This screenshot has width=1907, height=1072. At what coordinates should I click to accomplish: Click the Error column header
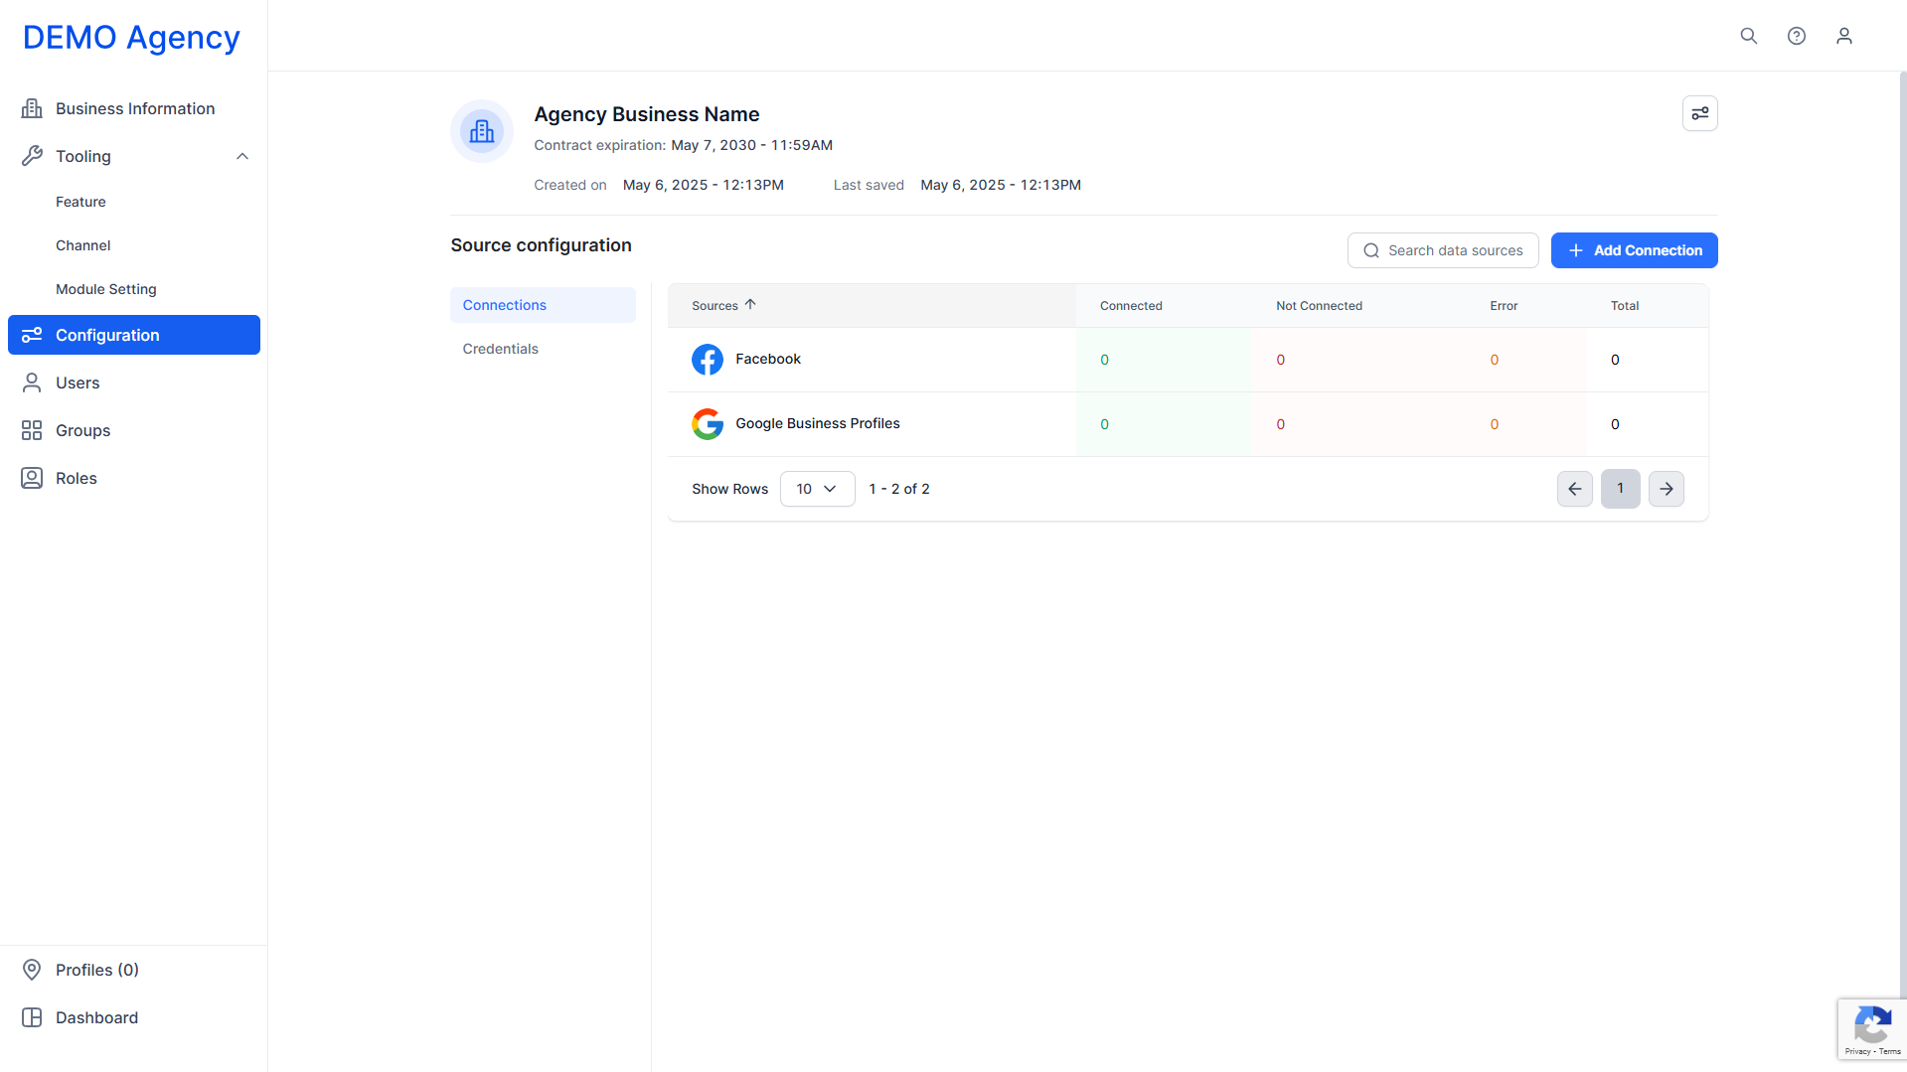coord(1504,306)
